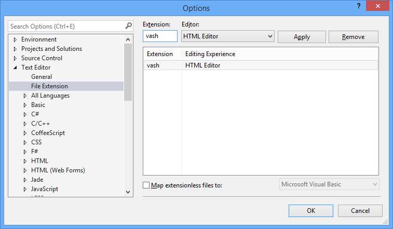Enable Map extensionless files checkbox
The width and height of the screenshot is (393, 229).
coord(146,185)
